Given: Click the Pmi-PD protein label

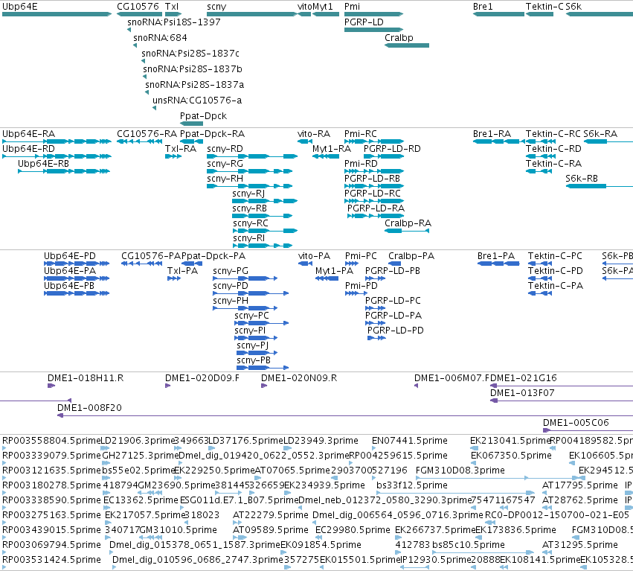Looking at the screenshot, I should [x=362, y=286].
